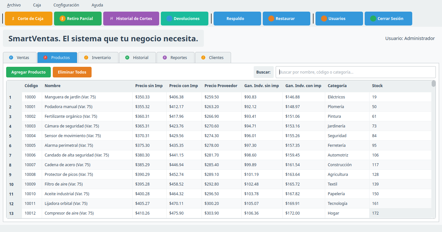The height and width of the screenshot is (232, 442).
Task: Click Eliminar Todos button
Action: [72, 72]
